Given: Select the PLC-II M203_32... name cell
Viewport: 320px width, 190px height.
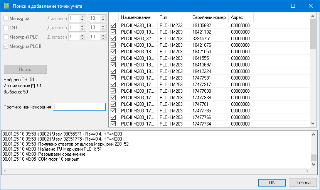Looking at the screenshot, I should coord(138,39).
